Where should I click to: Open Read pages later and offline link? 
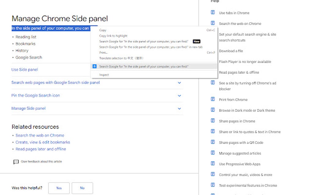point(41,149)
